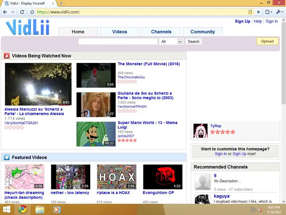Screen dimensions: 286x215
Task: Expand the All search category dropdown
Action: [171, 41]
